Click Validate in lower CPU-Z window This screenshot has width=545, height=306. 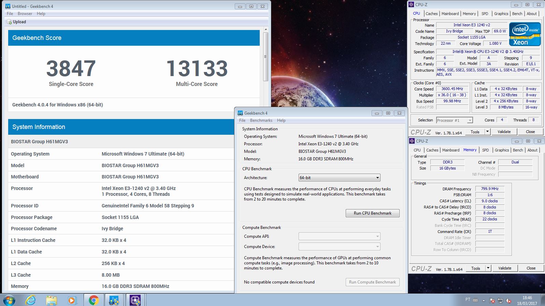click(x=505, y=268)
